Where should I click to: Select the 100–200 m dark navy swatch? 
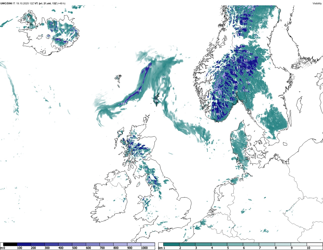click(x=24, y=244)
